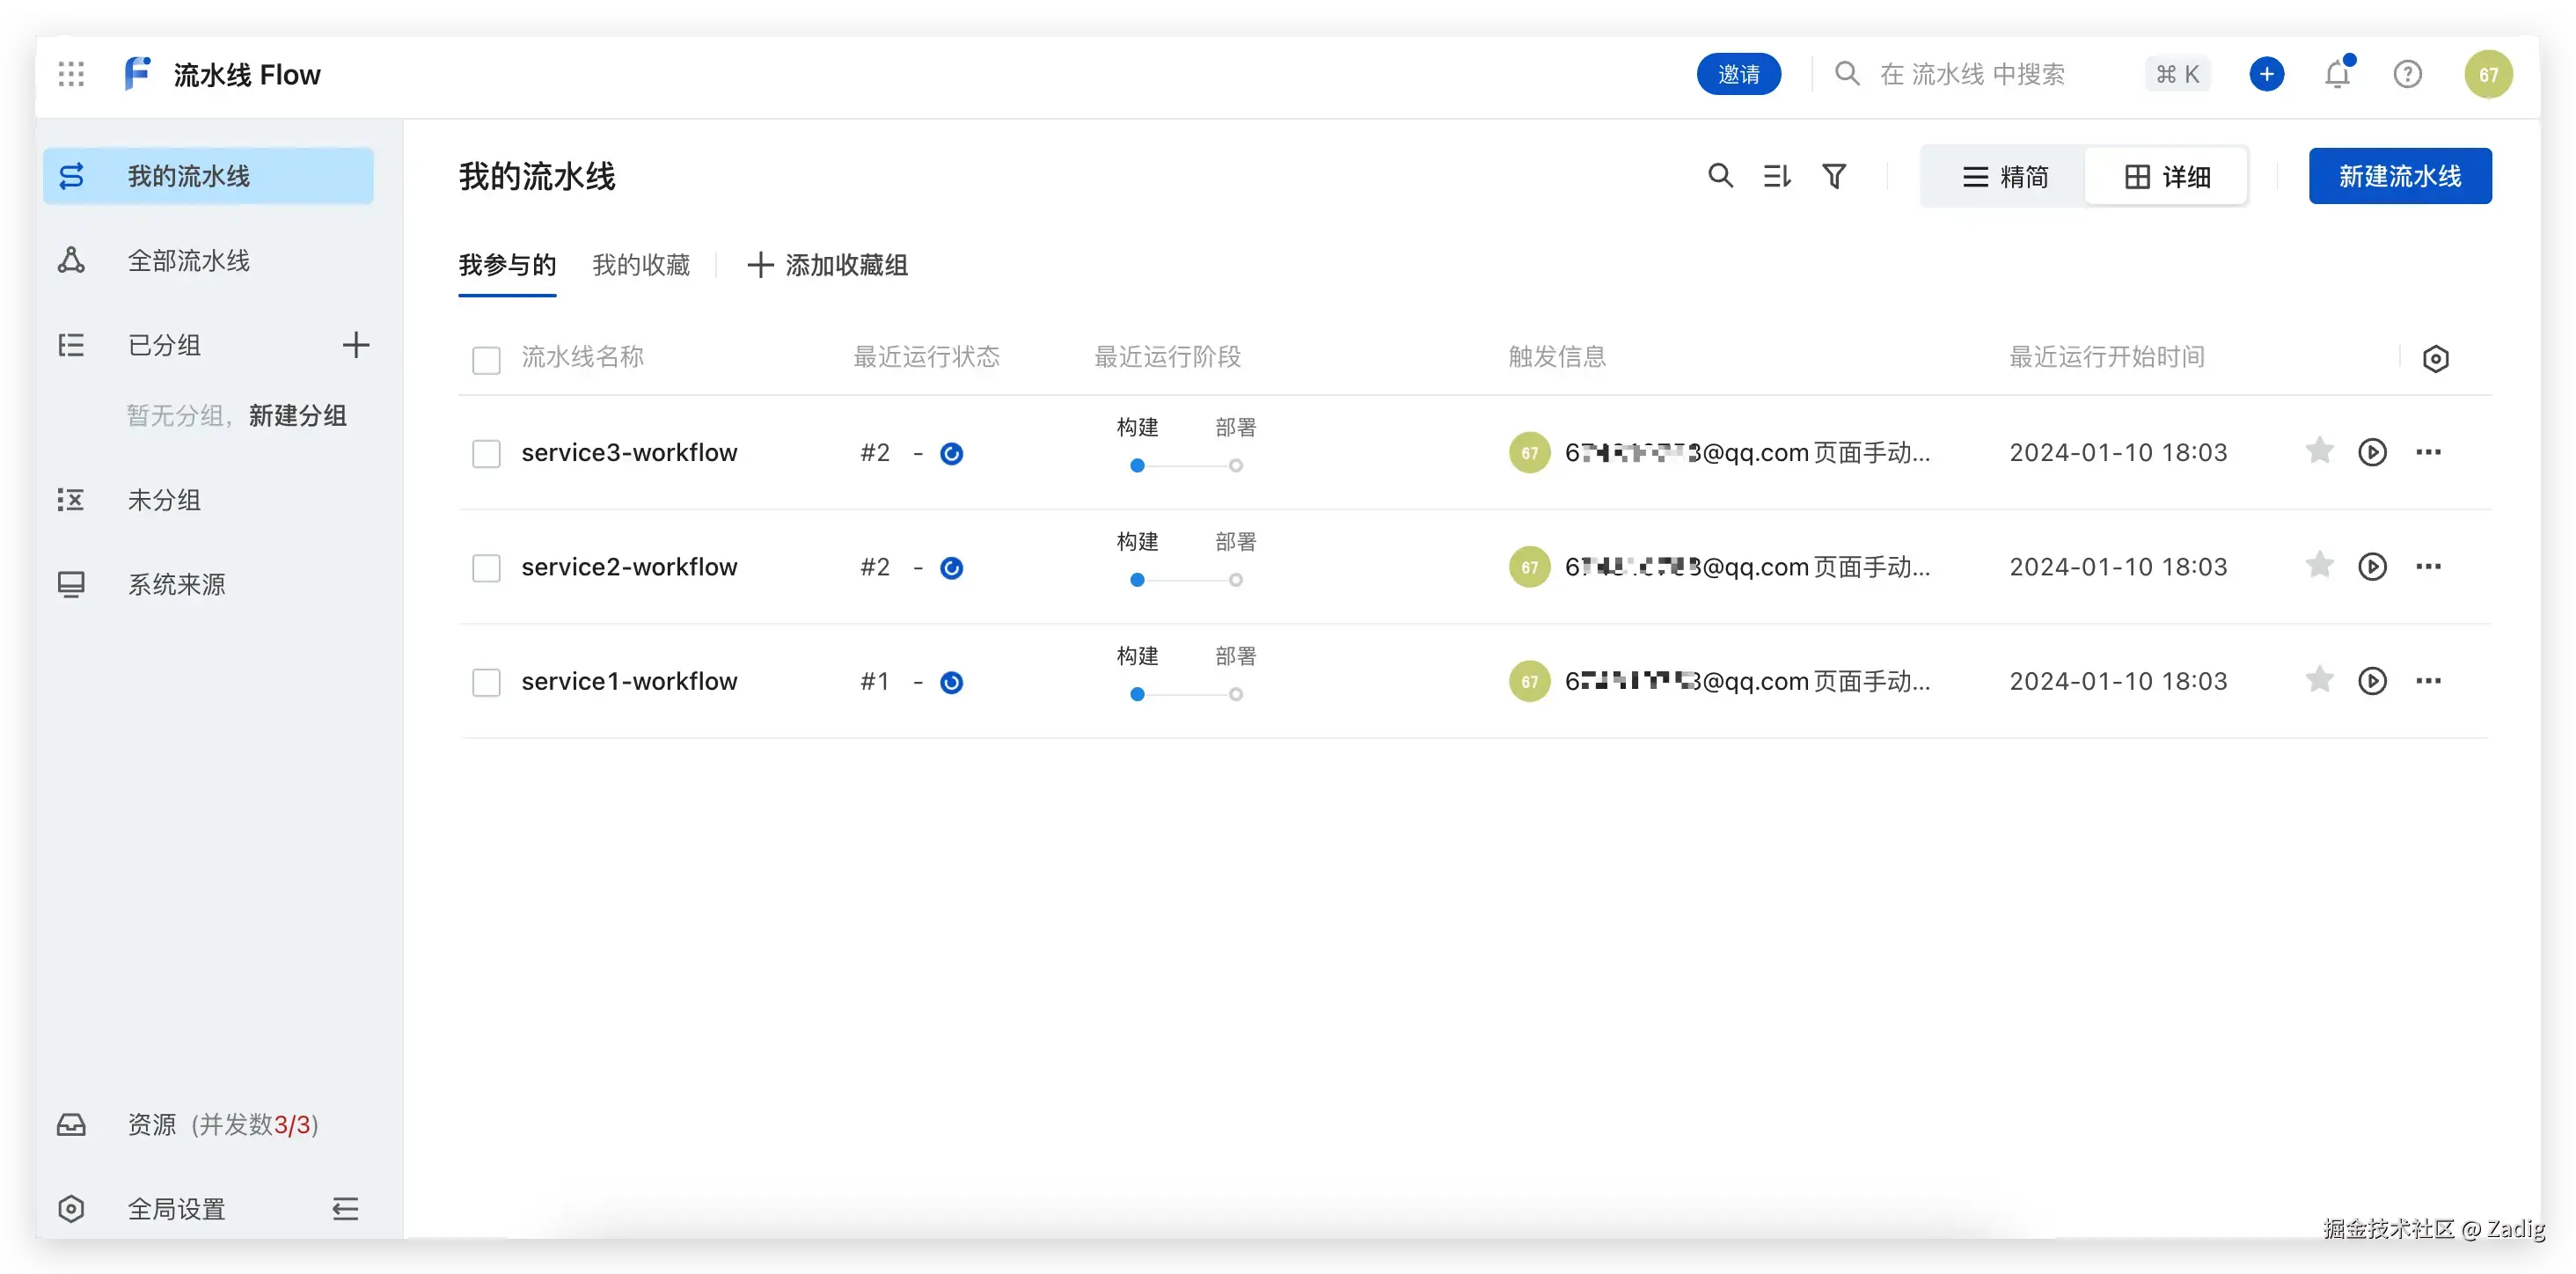Star the service1-workflow pipeline
This screenshot has height=1274, width=2576.
coord(2319,681)
